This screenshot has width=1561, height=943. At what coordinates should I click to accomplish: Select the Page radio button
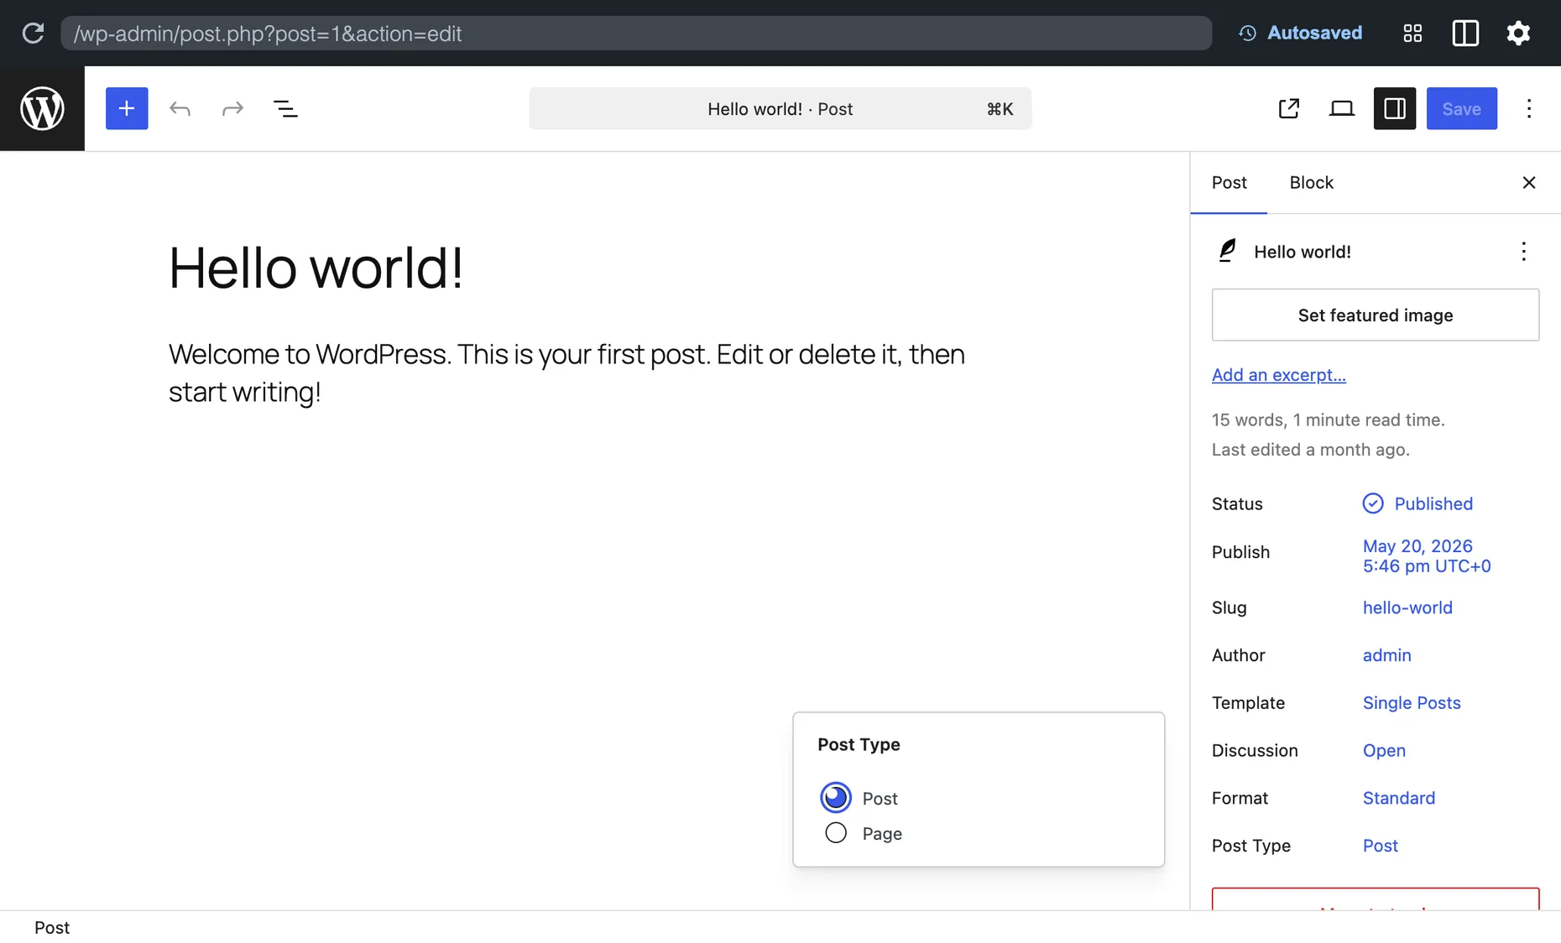pyautogui.click(x=836, y=833)
